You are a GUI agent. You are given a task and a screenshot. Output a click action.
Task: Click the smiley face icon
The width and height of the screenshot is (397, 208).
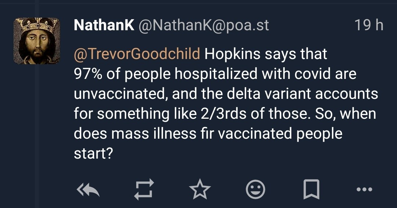pos(255,190)
